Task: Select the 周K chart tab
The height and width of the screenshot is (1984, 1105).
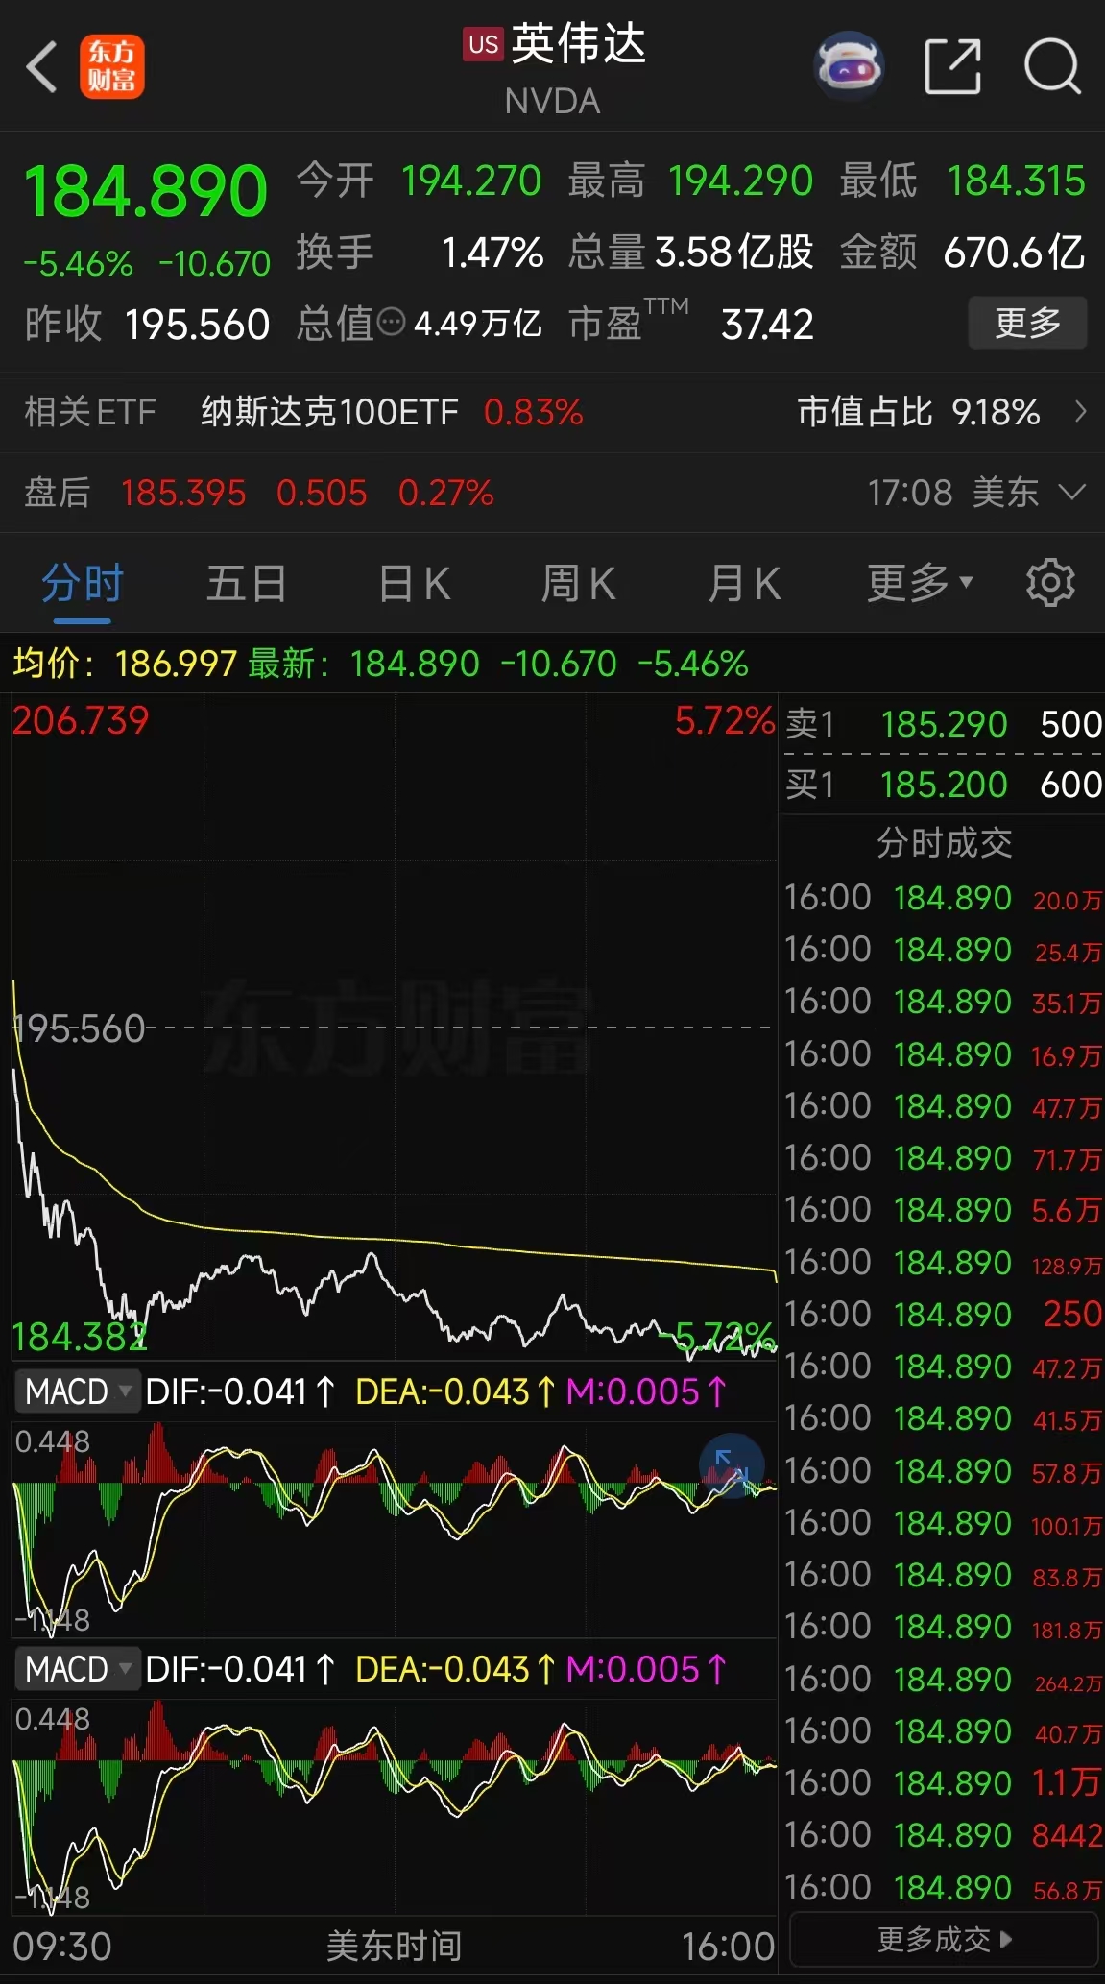Action: pos(578,583)
